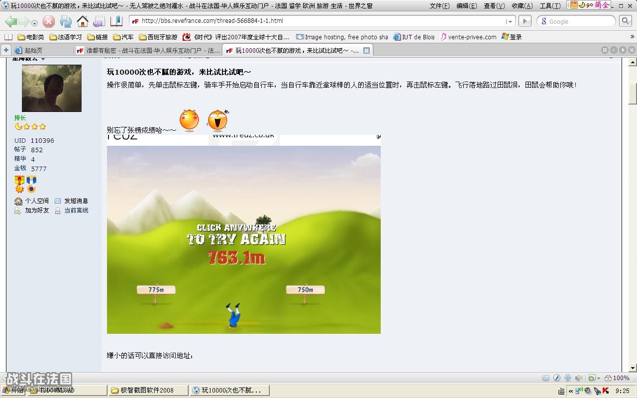Image resolution: width=637 pixels, height=398 pixels.
Task: Click the restore closed page icon
Action: pyautogui.click(x=99, y=21)
